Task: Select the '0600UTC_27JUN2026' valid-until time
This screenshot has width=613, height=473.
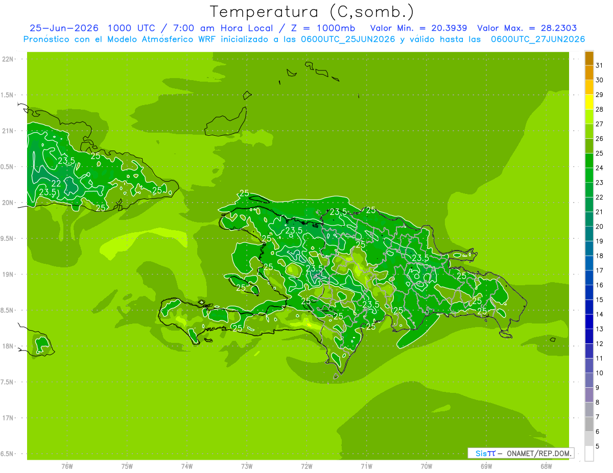Action: coord(538,39)
